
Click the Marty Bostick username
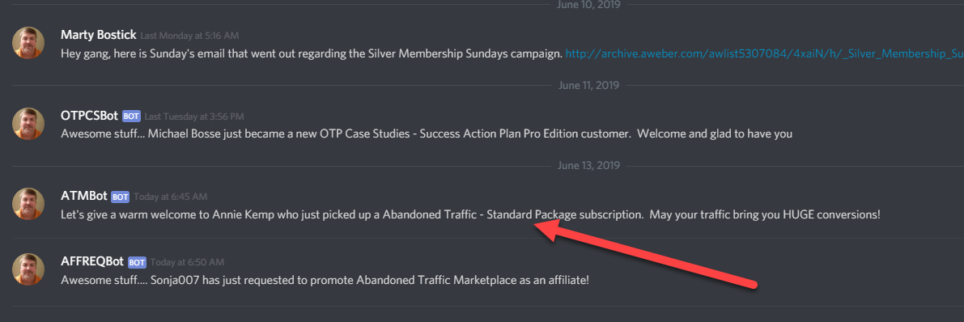pos(99,36)
